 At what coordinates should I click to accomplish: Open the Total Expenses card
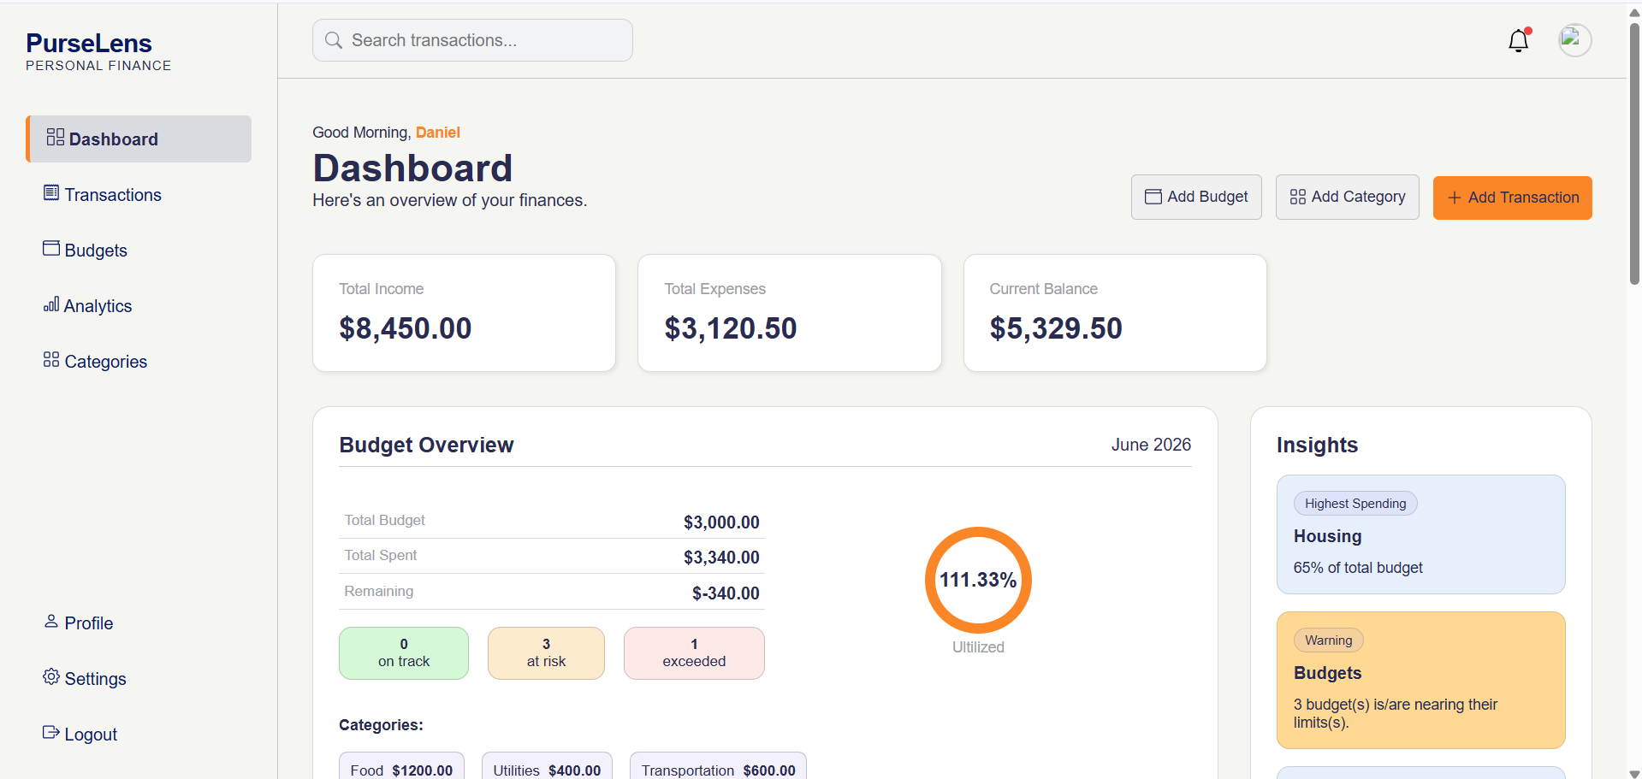click(790, 313)
